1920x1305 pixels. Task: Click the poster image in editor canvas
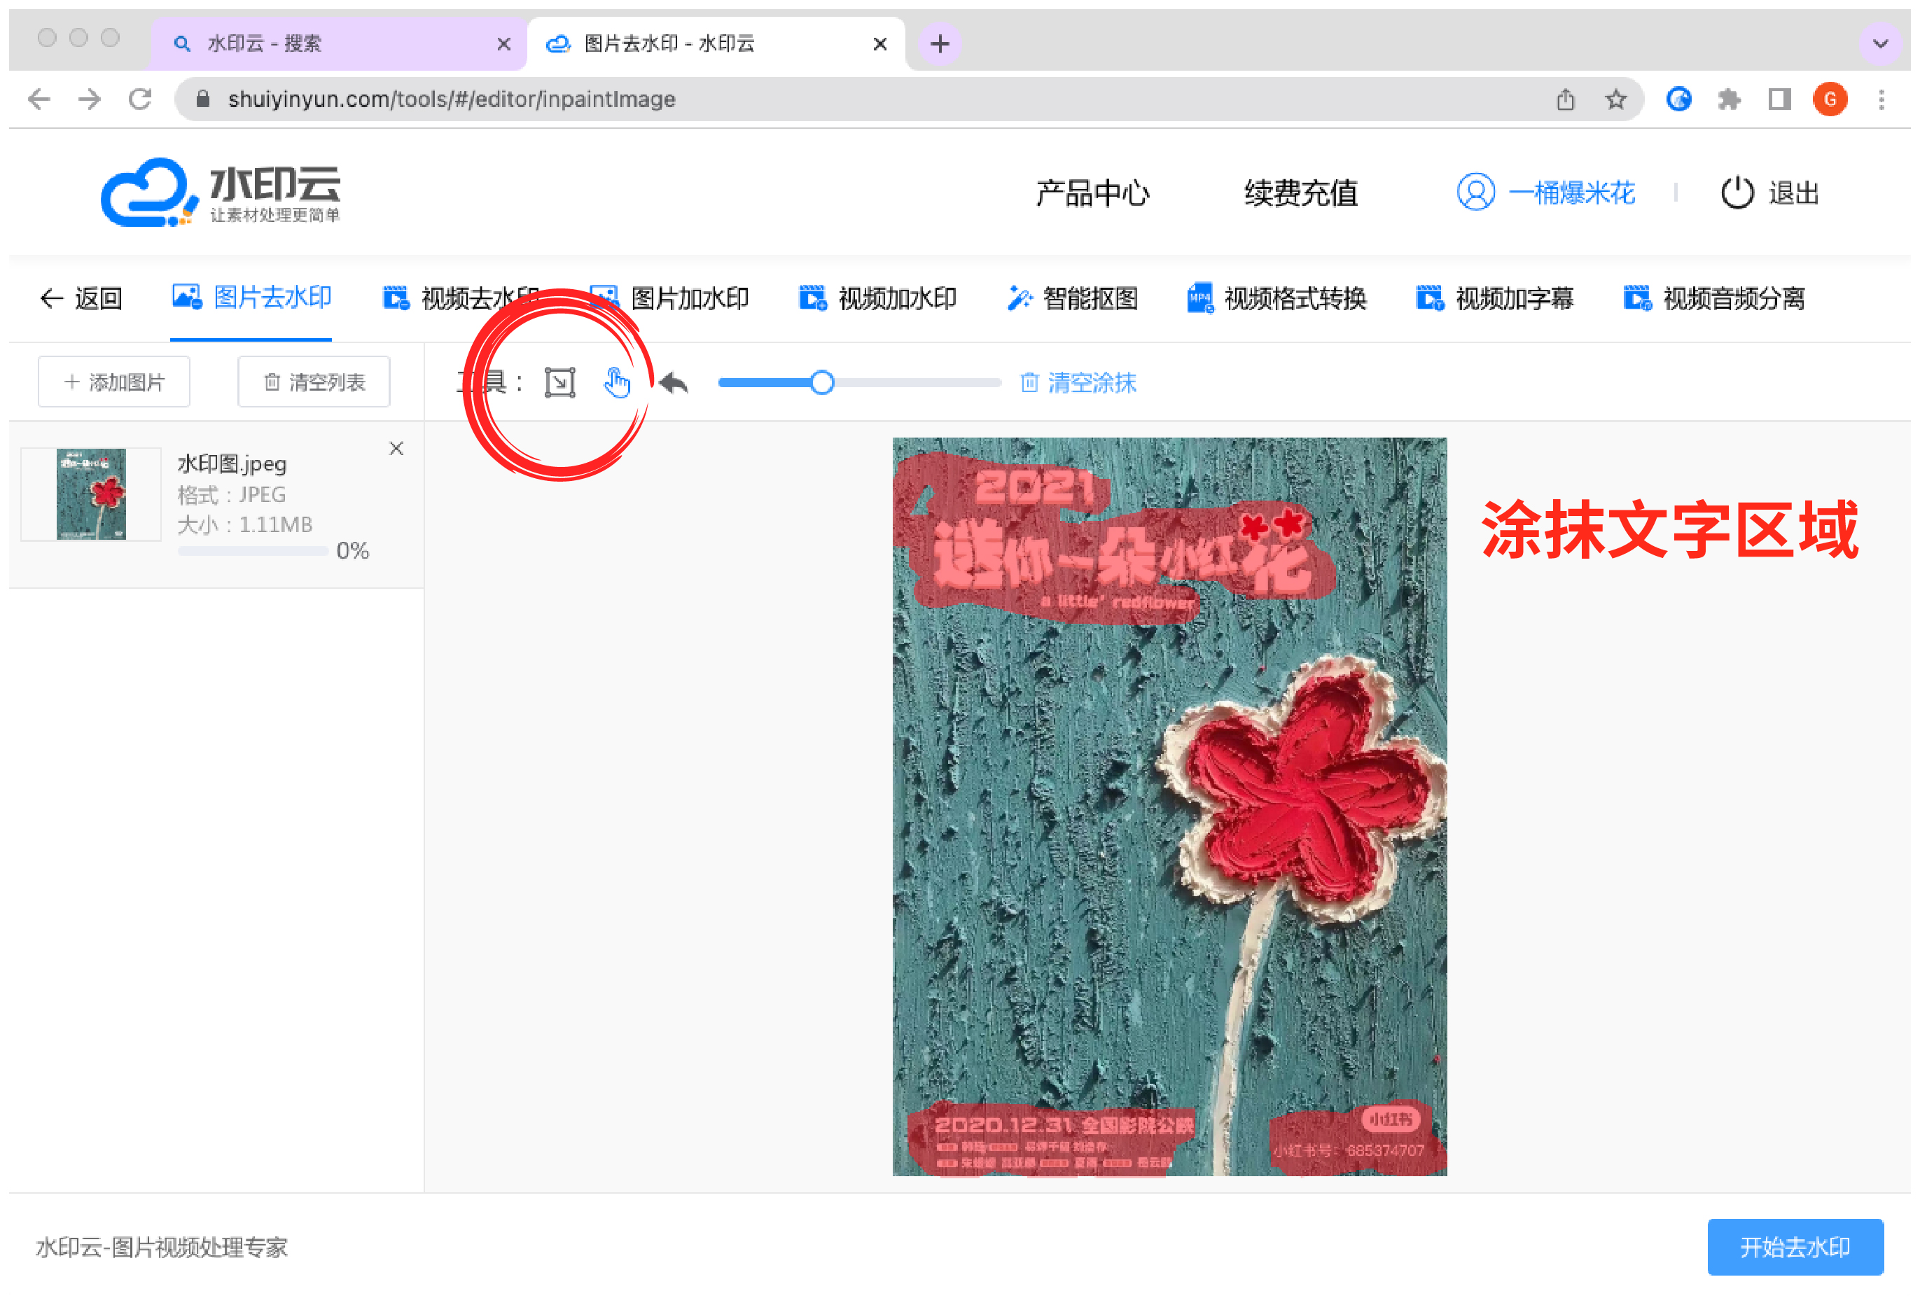click(x=1169, y=807)
